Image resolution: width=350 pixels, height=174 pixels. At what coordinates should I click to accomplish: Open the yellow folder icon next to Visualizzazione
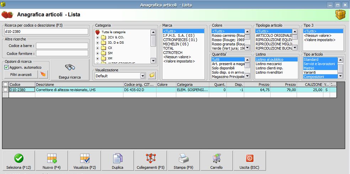click(x=152, y=76)
